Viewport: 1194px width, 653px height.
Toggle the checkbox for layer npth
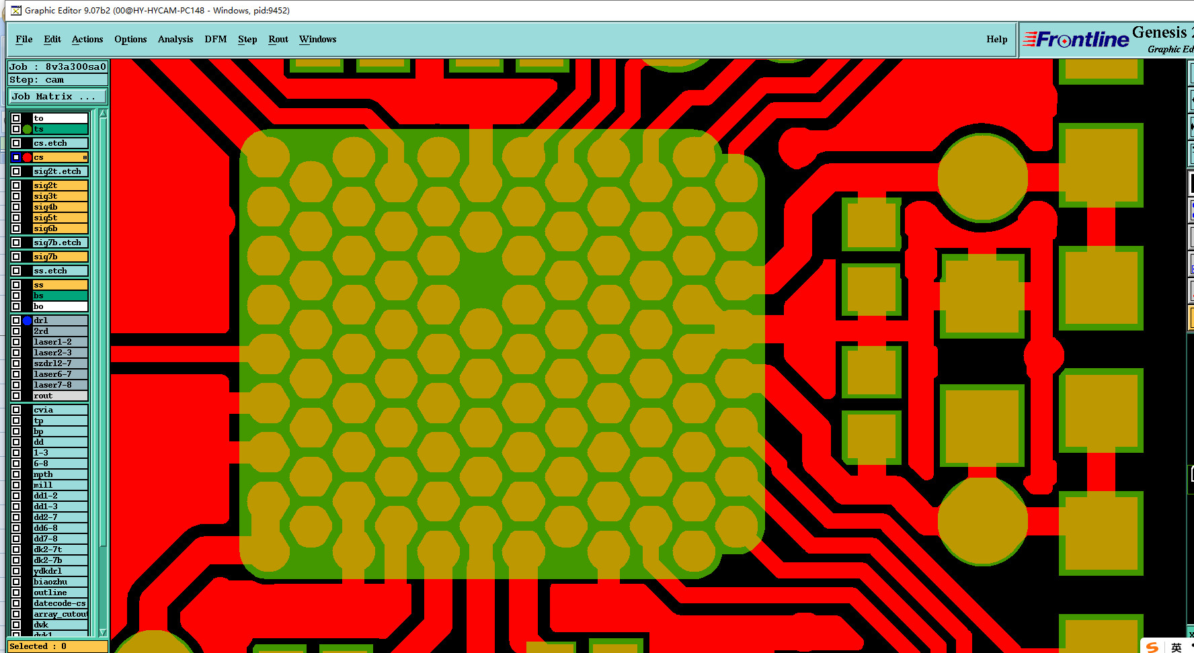(x=16, y=474)
